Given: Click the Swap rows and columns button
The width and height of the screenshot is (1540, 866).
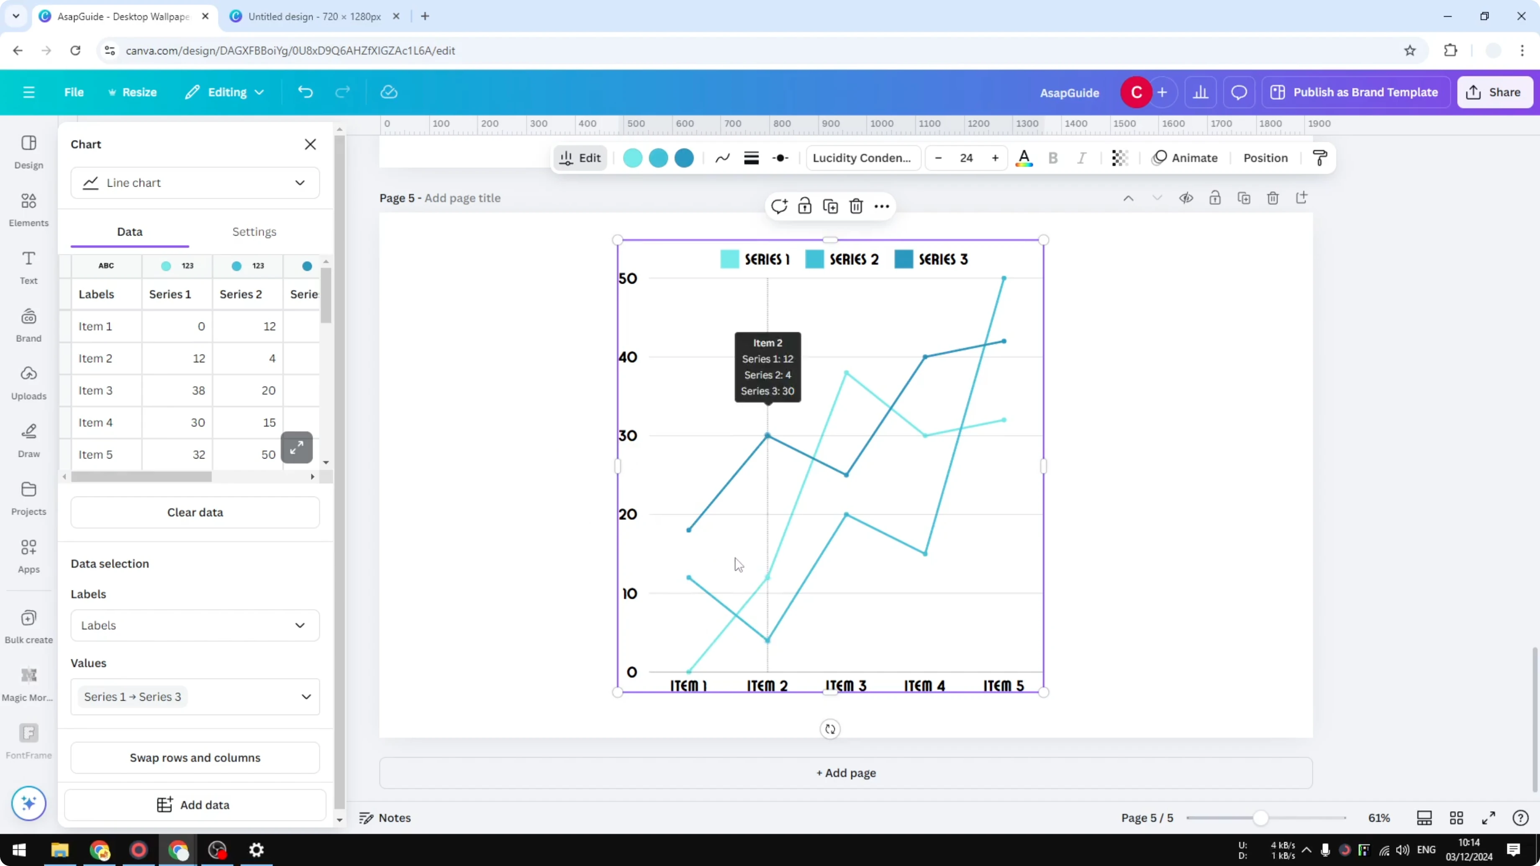Looking at the screenshot, I should click(195, 757).
